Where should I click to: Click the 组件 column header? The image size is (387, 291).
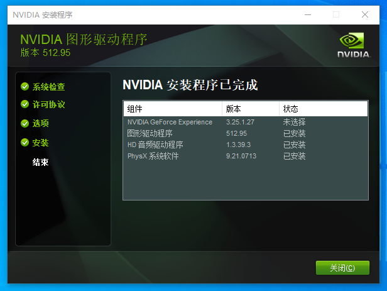point(173,109)
